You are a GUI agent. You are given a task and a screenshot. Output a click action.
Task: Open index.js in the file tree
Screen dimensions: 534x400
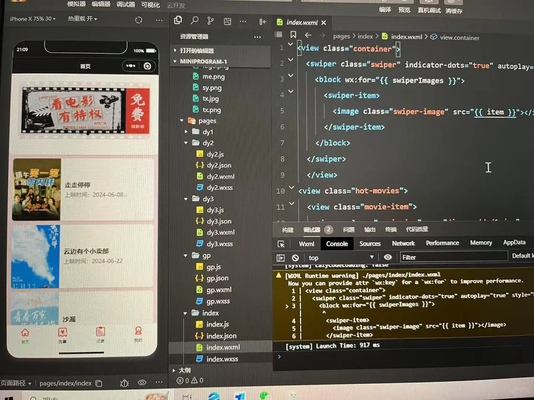pyautogui.click(x=217, y=324)
